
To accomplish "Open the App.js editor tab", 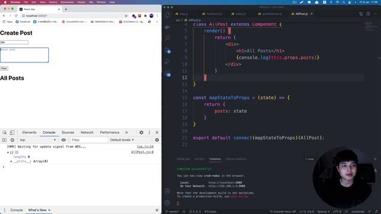I will [x=182, y=14].
